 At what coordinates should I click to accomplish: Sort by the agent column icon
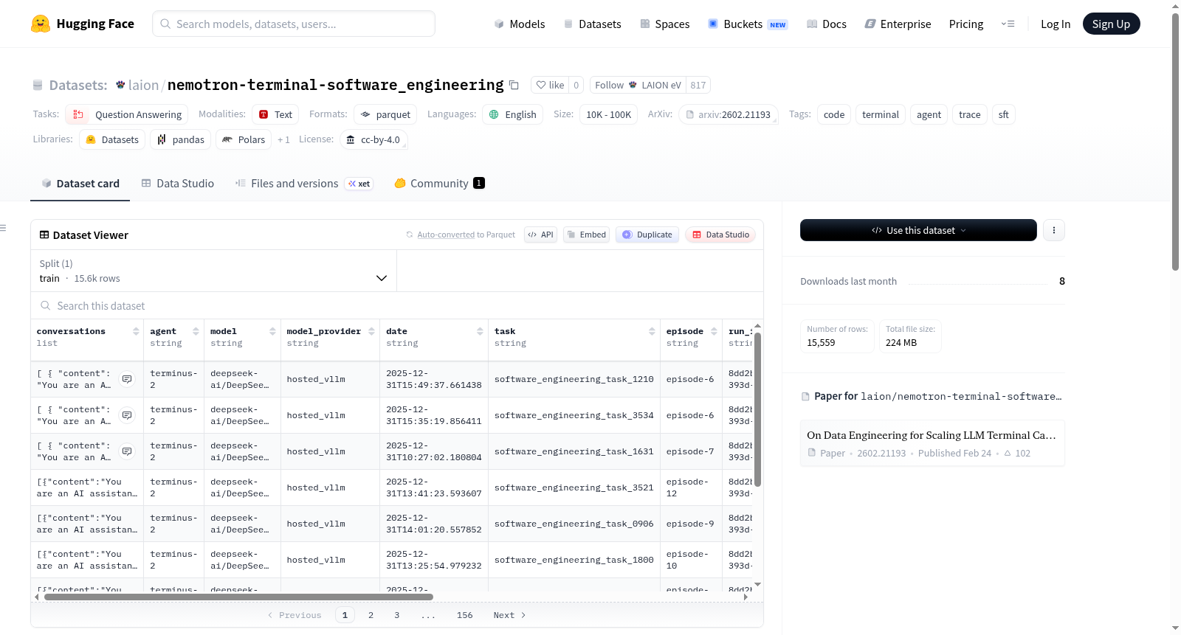coord(196,331)
